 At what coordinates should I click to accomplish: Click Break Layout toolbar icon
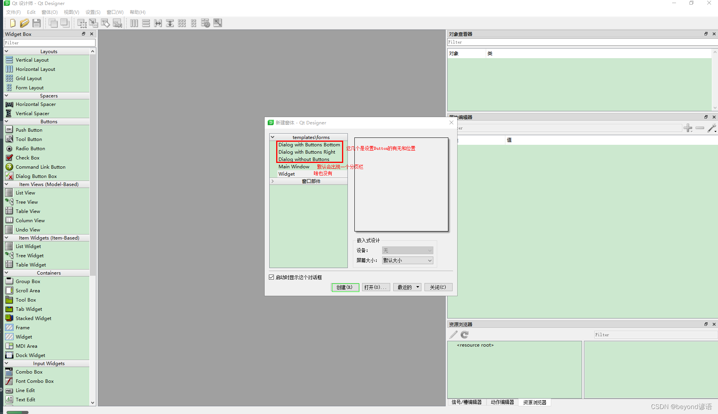(206, 23)
